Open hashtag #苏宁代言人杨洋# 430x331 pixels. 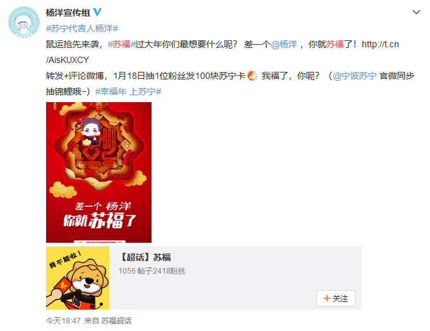82,28
